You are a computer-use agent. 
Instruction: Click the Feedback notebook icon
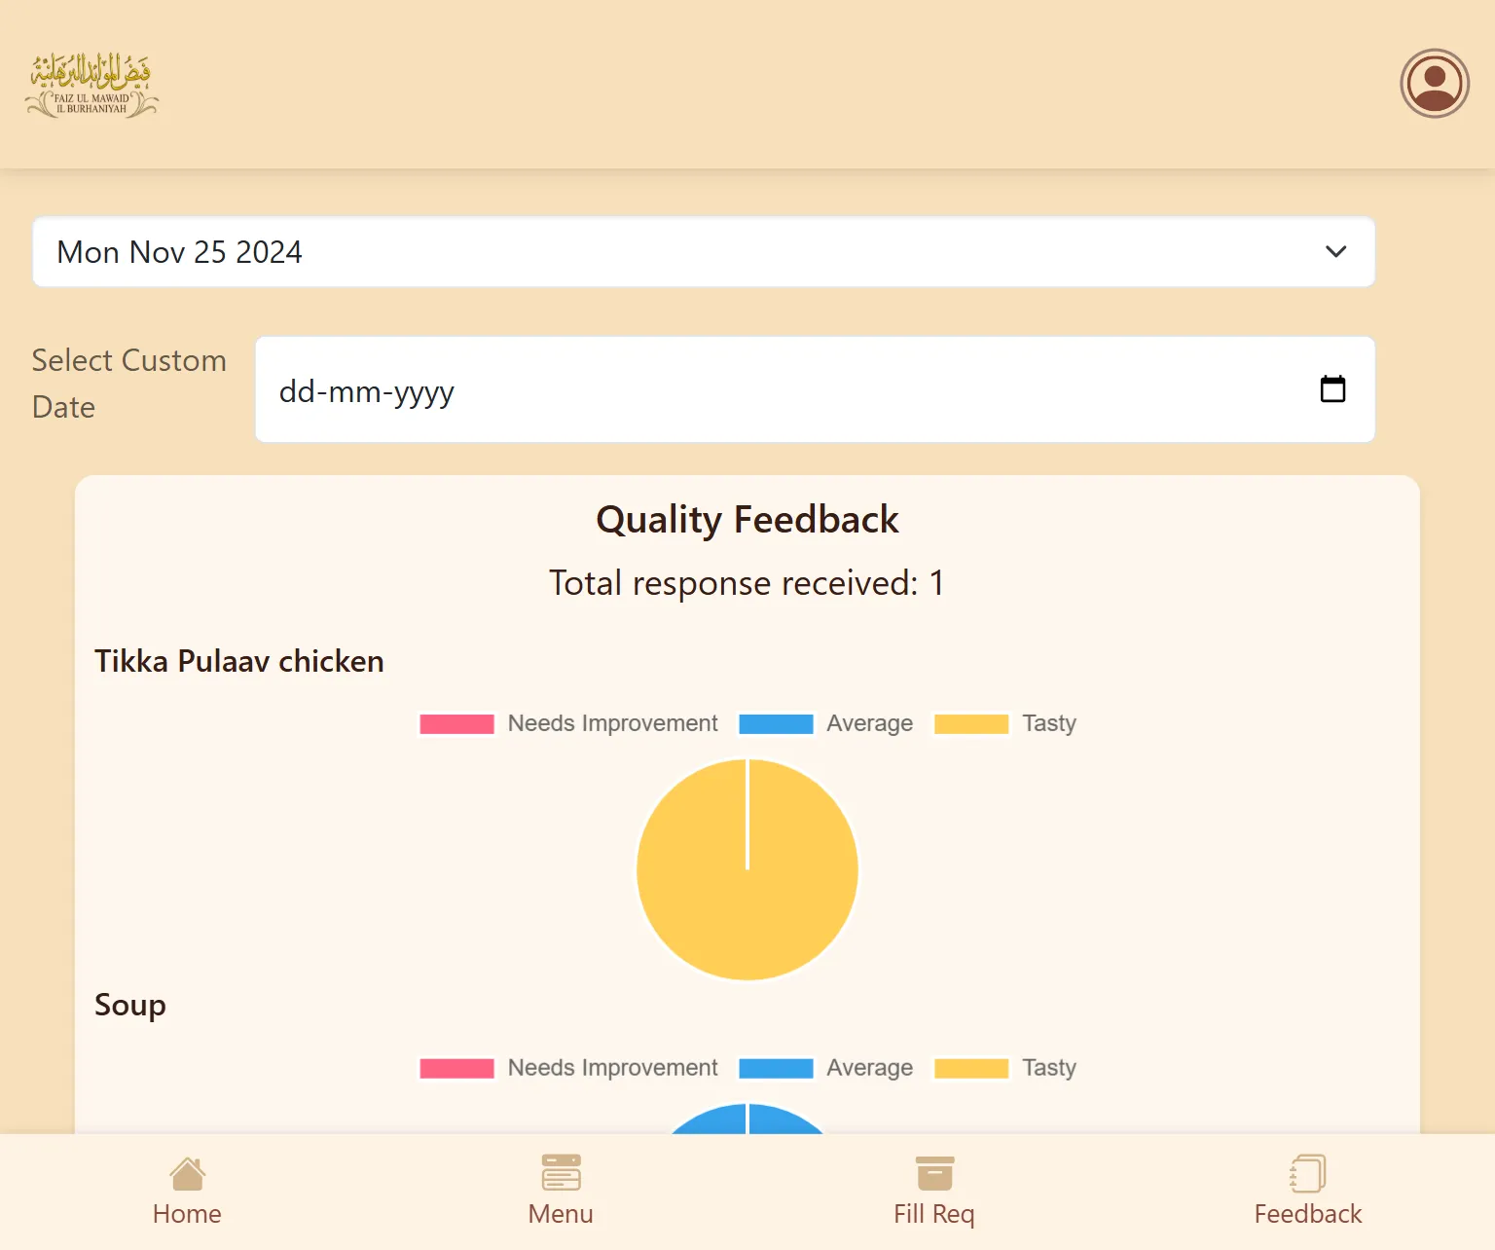point(1308,1173)
